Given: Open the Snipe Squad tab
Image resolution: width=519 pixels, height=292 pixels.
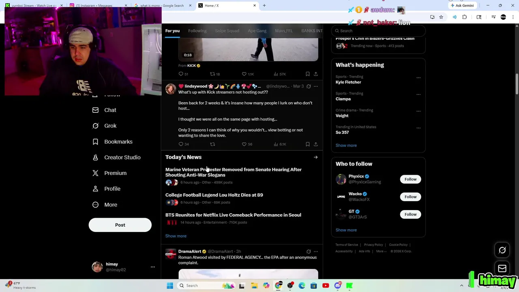Looking at the screenshot, I should pyautogui.click(x=227, y=31).
